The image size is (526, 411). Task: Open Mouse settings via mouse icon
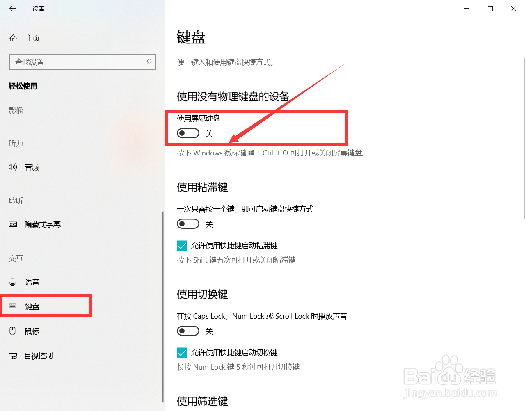click(x=13, y=331)
